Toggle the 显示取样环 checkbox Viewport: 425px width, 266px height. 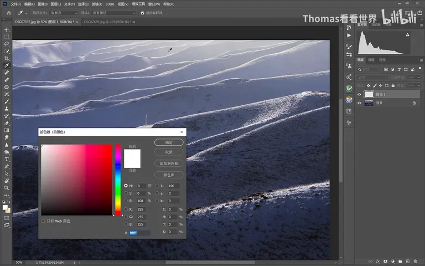coord(142,13)
